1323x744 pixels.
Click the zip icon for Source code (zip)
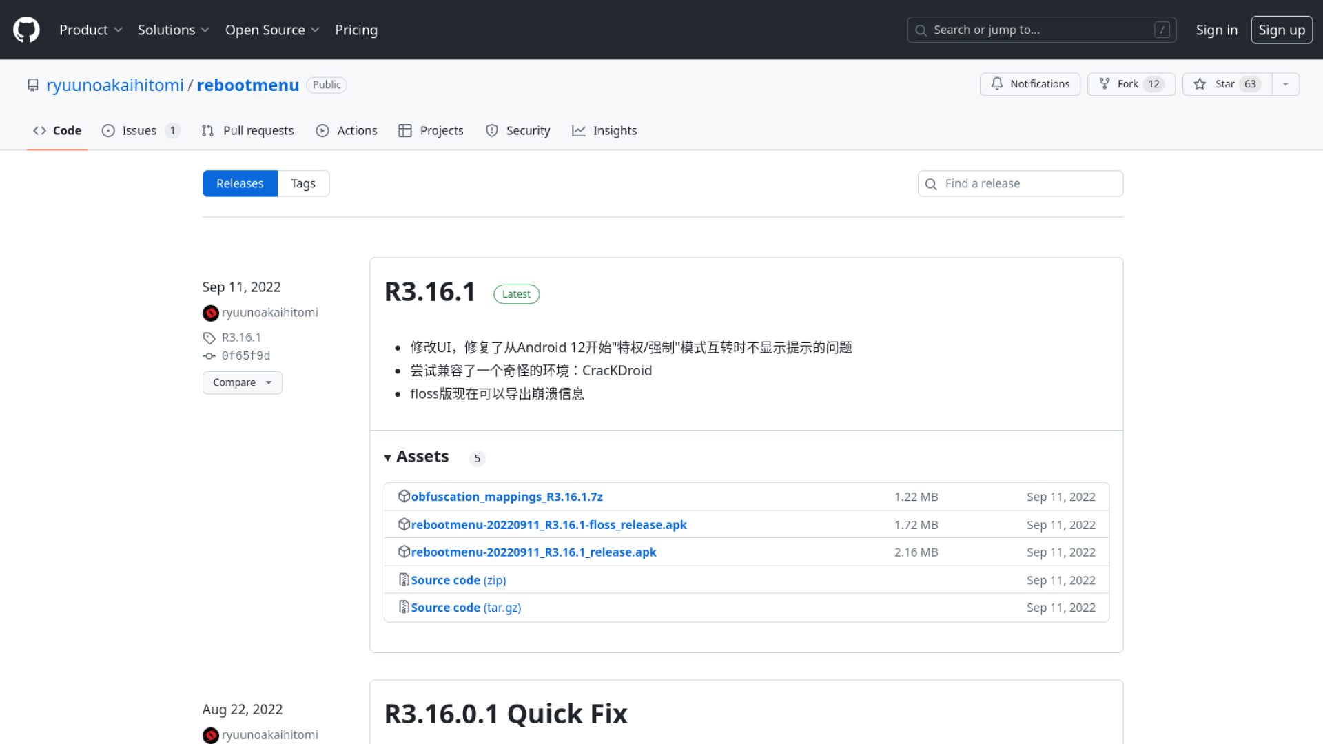click(x=404, y=580)
